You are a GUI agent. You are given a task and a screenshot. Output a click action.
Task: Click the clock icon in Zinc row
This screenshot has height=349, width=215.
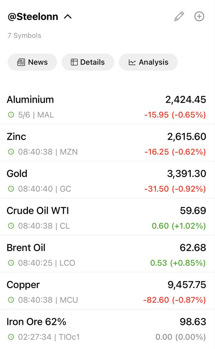(x=11, y=152)
